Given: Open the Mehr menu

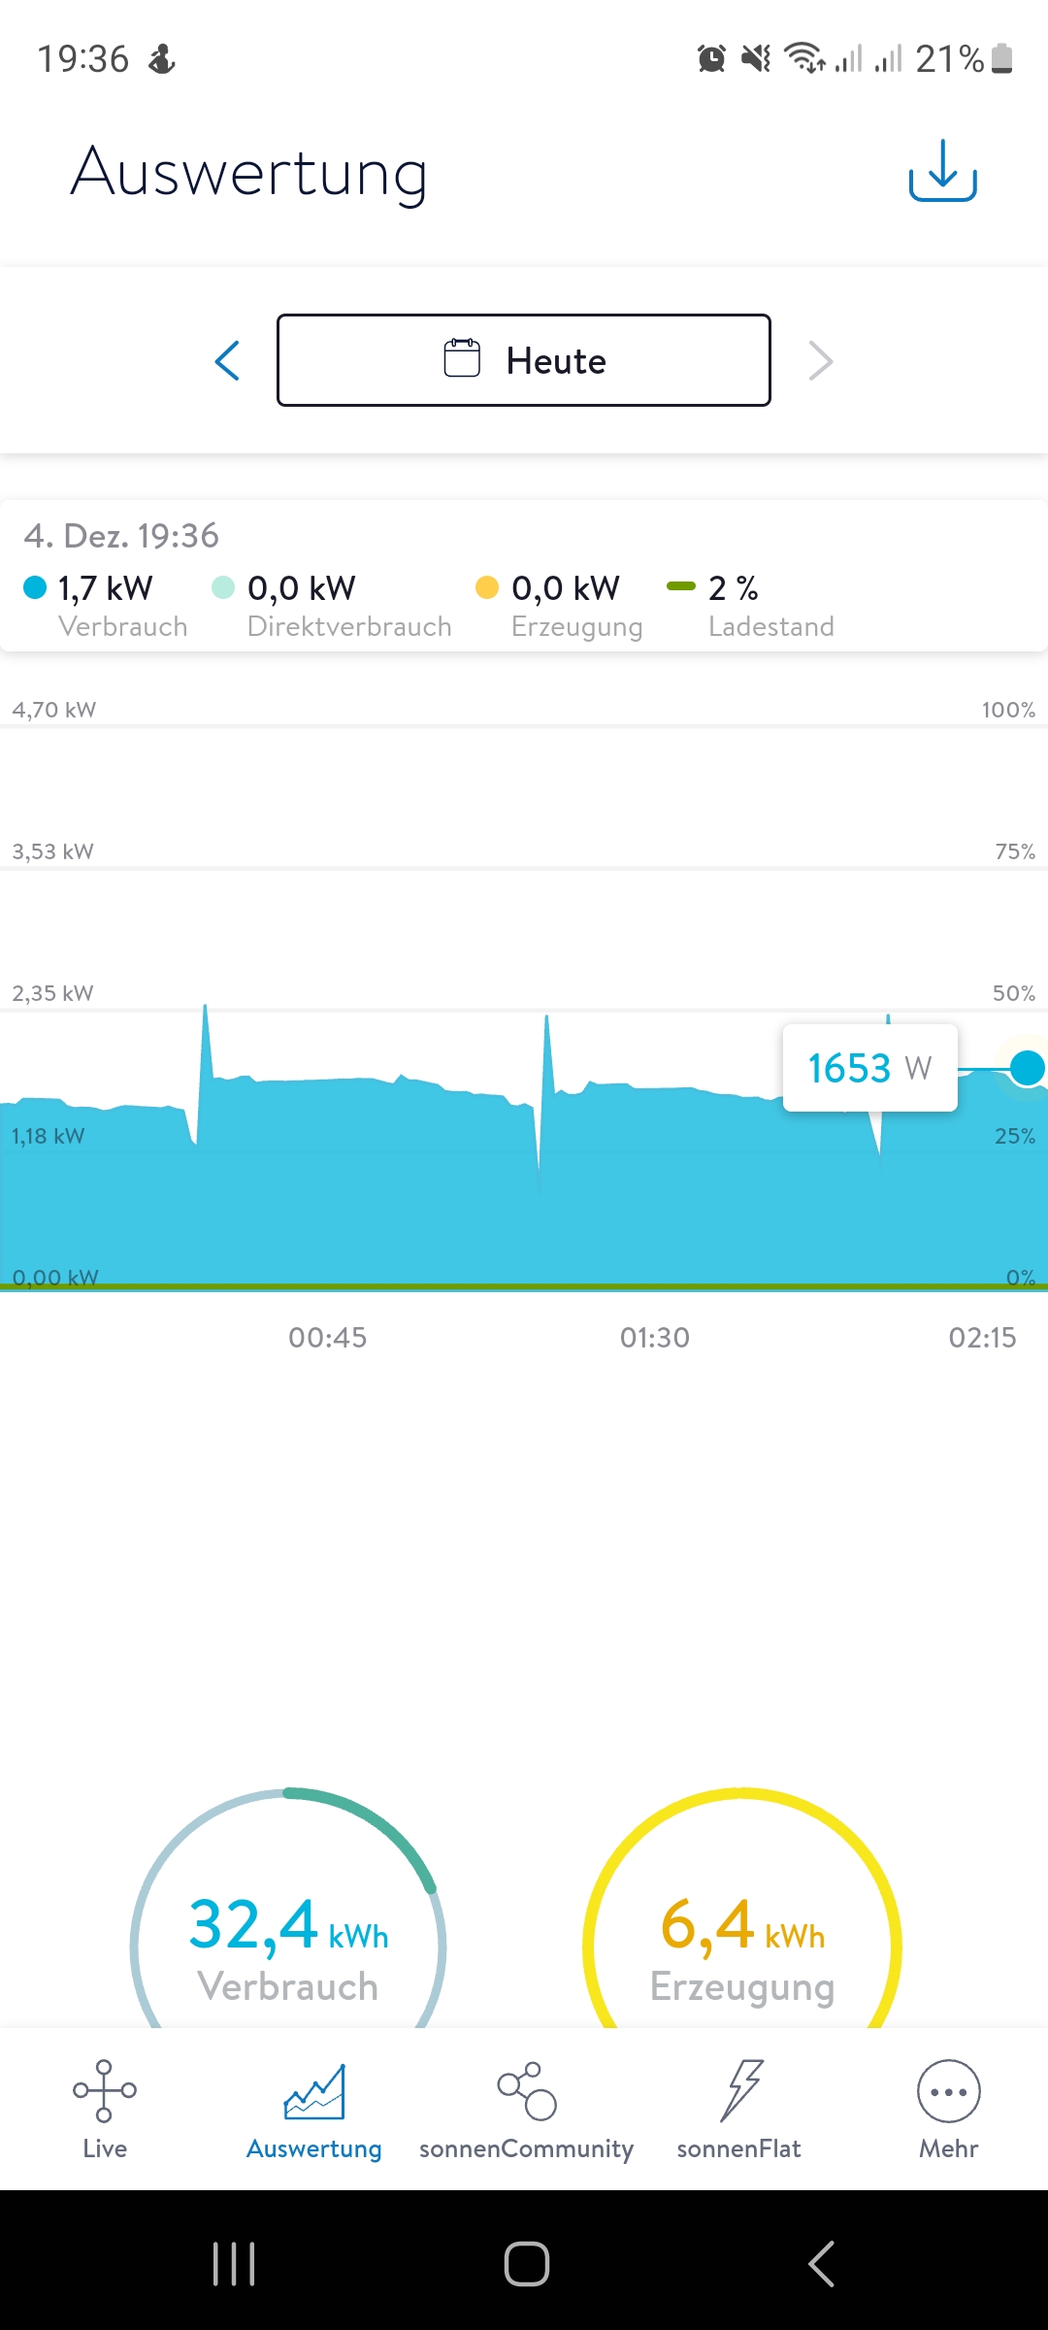Looking at the screenshot, I should (x=948, y=2109).
